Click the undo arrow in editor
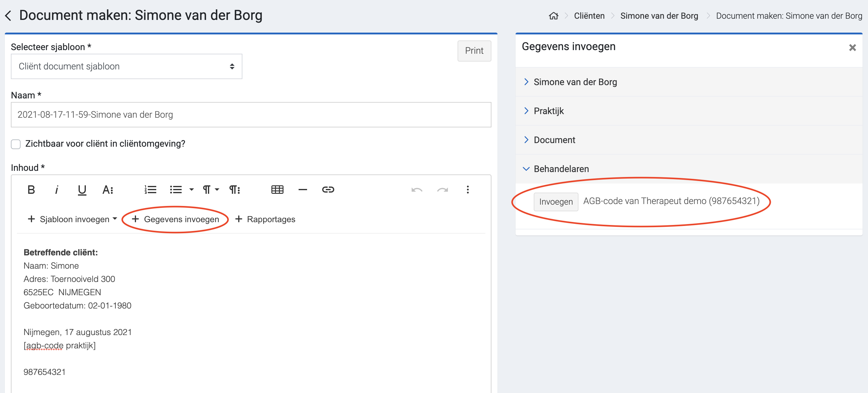Image resolution: width=868 pixels, height=393 pixels. (x=417, y=190)
